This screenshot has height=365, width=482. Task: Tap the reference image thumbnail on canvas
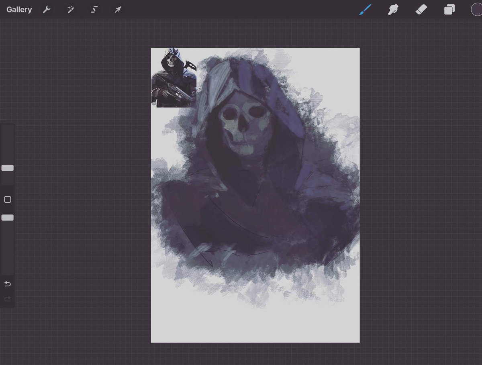174,78
